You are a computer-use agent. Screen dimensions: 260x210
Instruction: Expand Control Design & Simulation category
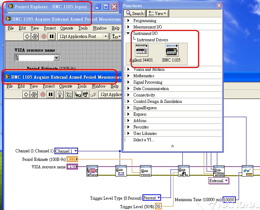[x=128, y=101]
